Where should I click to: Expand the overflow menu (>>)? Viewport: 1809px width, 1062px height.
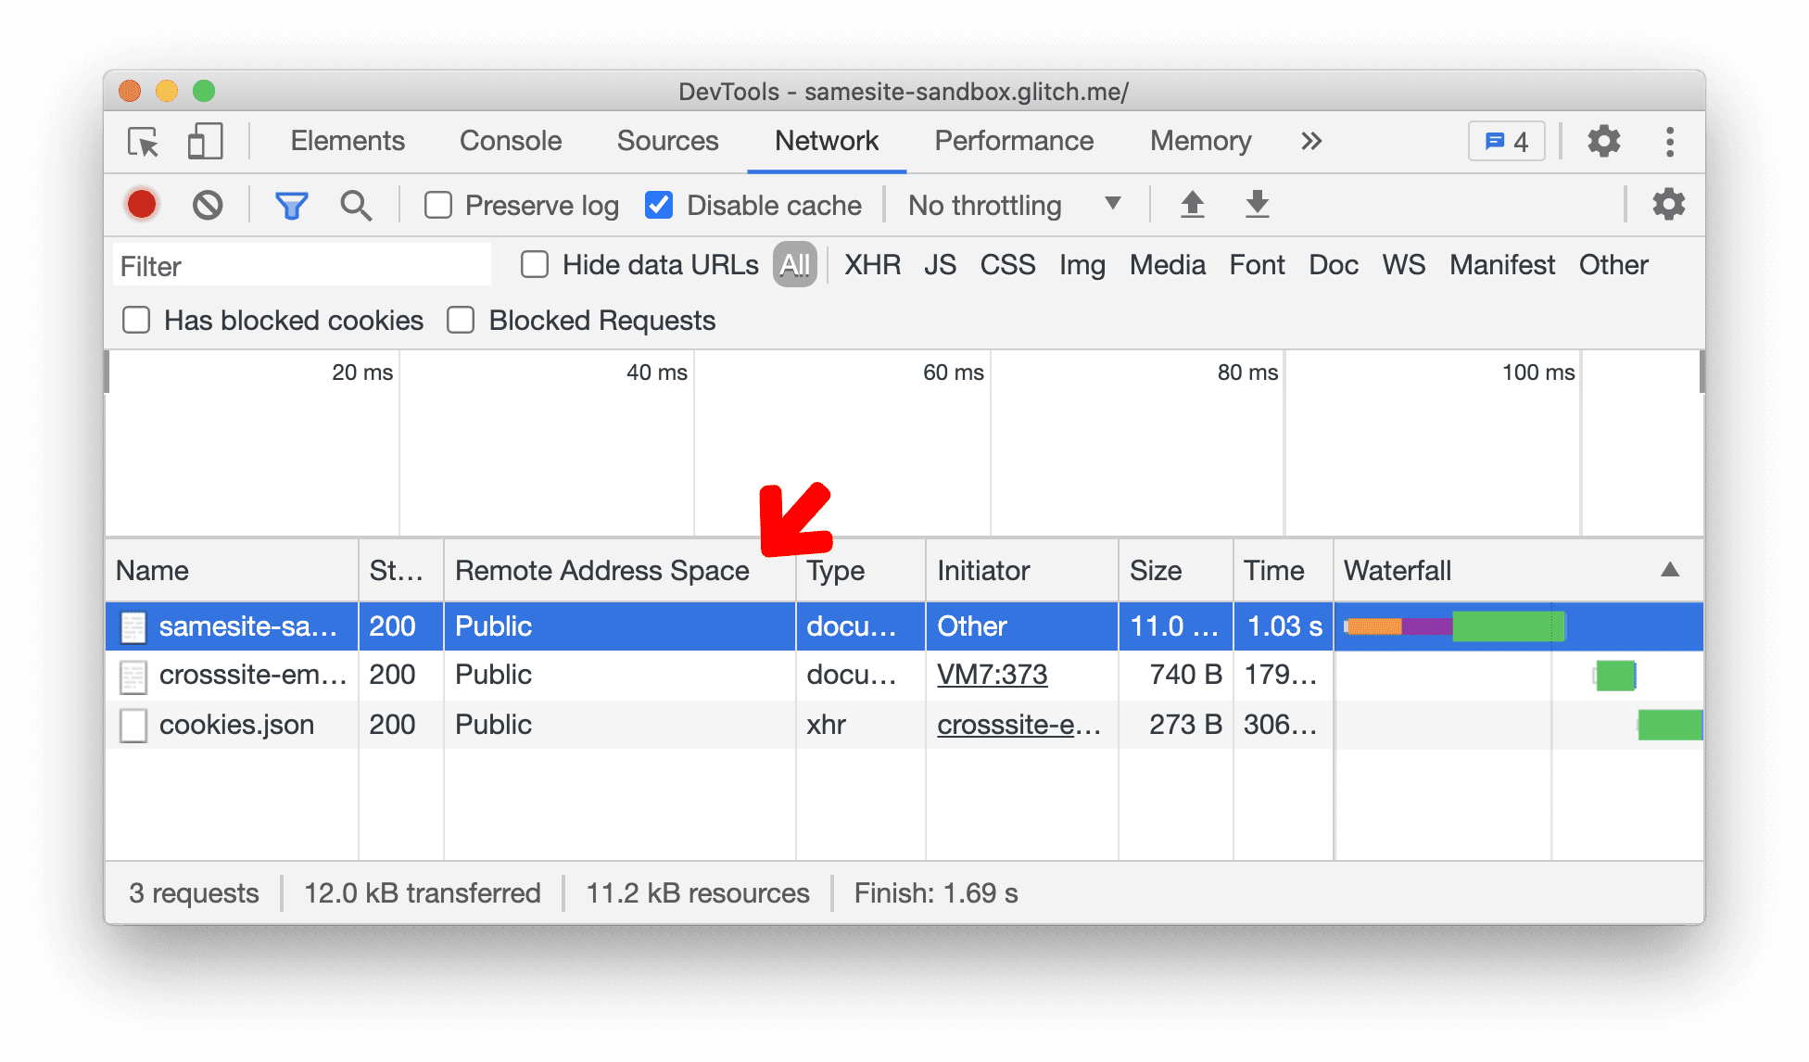pyautogui.click(x=1309, y=142)
